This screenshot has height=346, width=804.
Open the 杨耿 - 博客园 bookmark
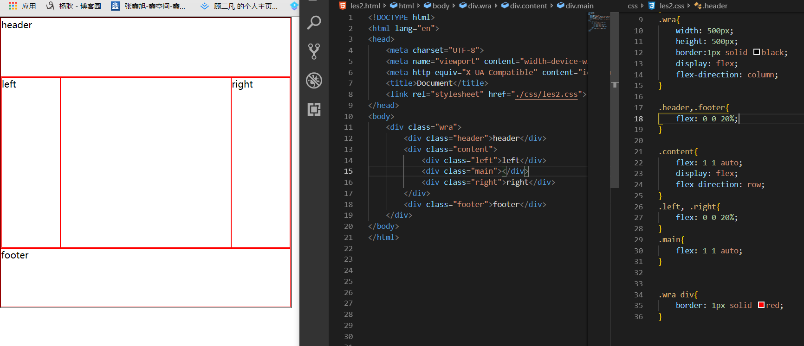click(74, 6)
